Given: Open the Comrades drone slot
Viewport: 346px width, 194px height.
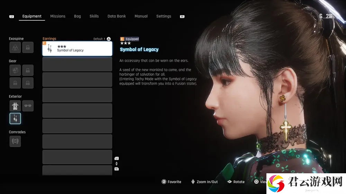Looking at the screenshot, I should (x=15, y=141).
